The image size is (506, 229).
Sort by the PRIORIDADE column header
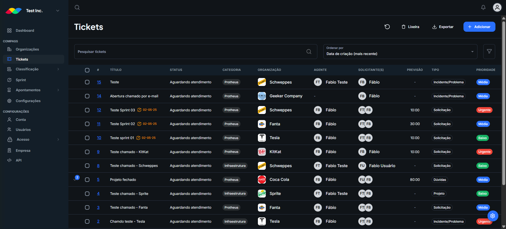pyautogui.click(x=486, y=70)
